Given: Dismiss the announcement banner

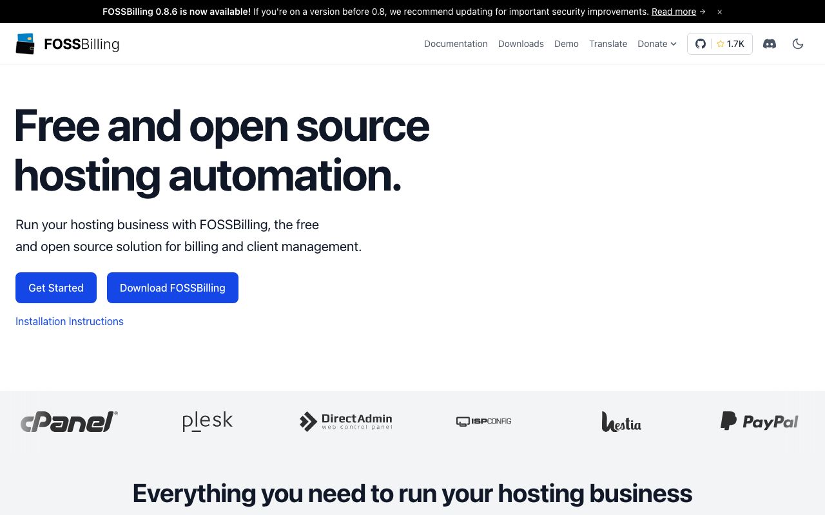Looking at the screenshot, I should [720, 12].
